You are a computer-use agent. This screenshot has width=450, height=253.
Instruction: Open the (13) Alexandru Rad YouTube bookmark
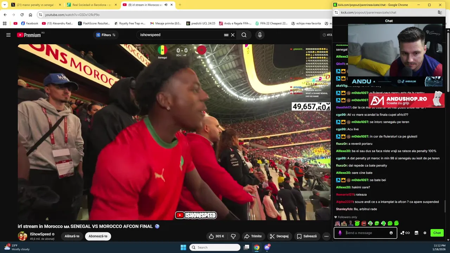click(x=57, y=24)
